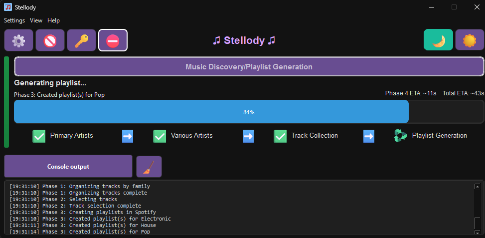Click the console scrollbar down arrow
Viewport: 485px width, 238px height.
(x=478, y=232)
